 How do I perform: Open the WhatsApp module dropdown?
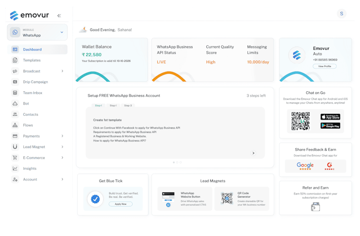coord(37,32)
